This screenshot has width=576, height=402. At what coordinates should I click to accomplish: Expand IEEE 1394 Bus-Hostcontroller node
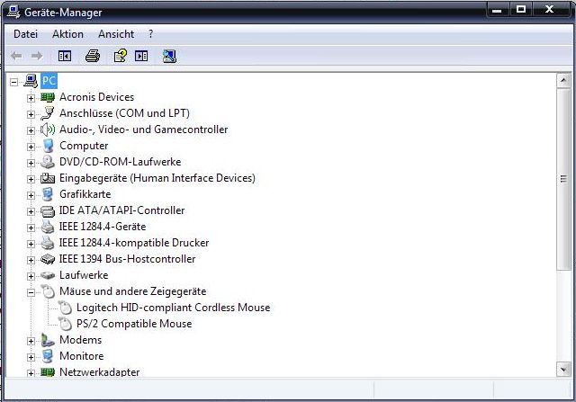pyautogui.click(x=31, y=260)
